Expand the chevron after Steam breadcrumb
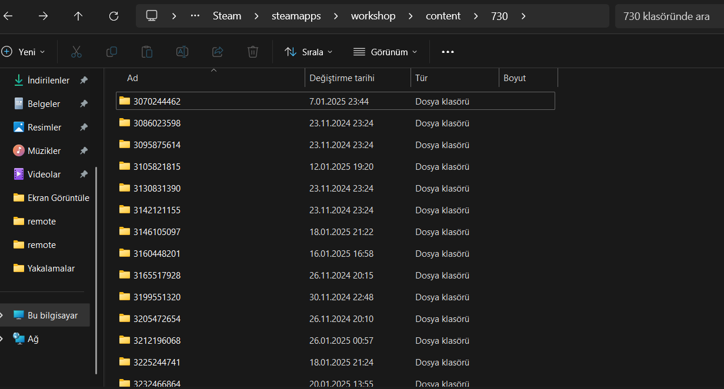724x389 pixels. click(x=256, y=16)
